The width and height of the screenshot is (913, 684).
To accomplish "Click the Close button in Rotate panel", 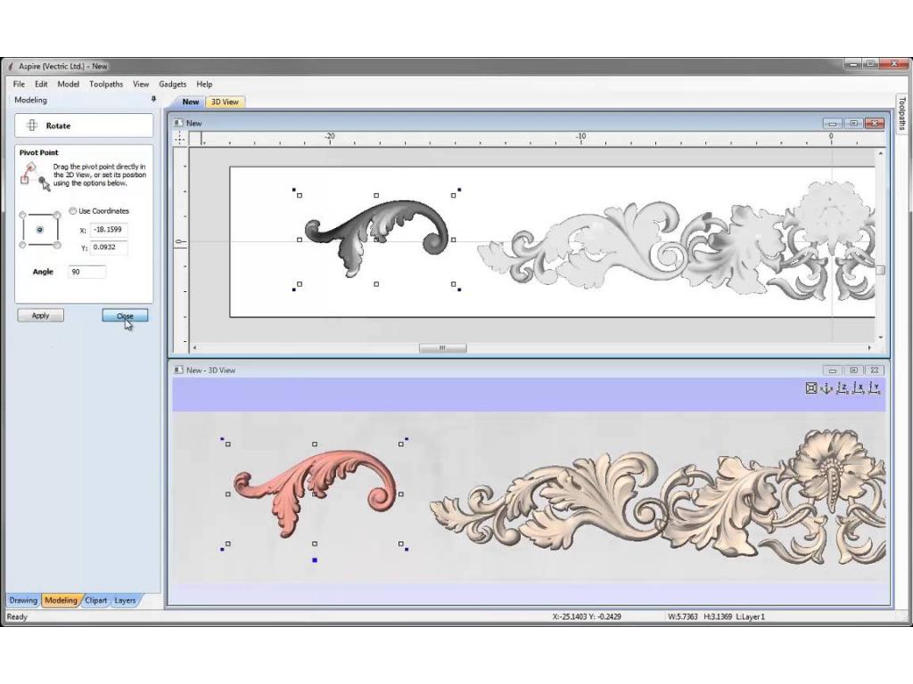I will coord(125,315).
